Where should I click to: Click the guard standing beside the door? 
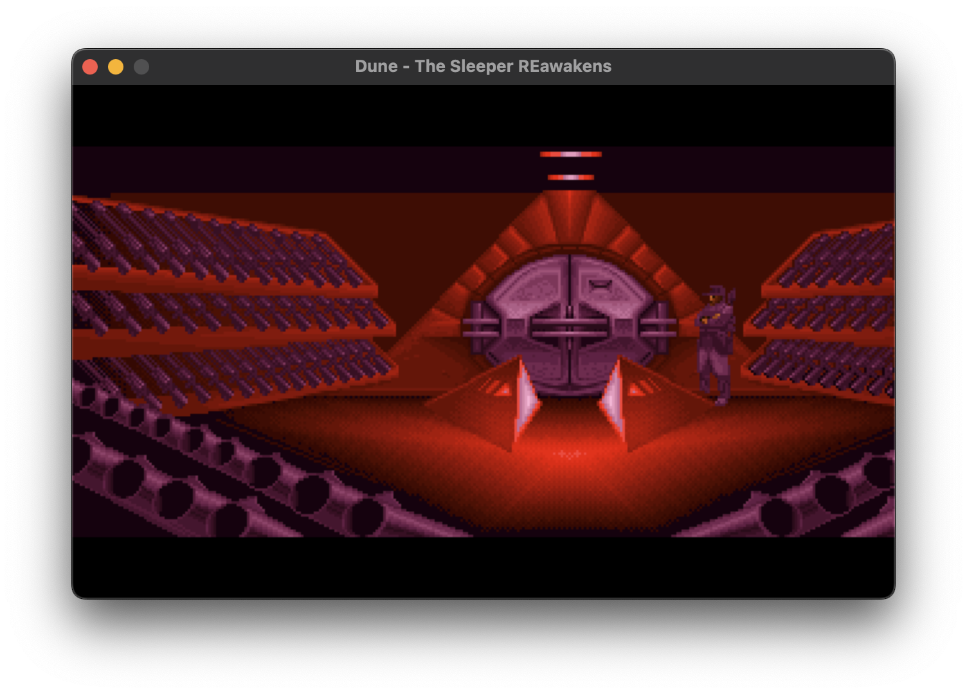pos(716,344)
